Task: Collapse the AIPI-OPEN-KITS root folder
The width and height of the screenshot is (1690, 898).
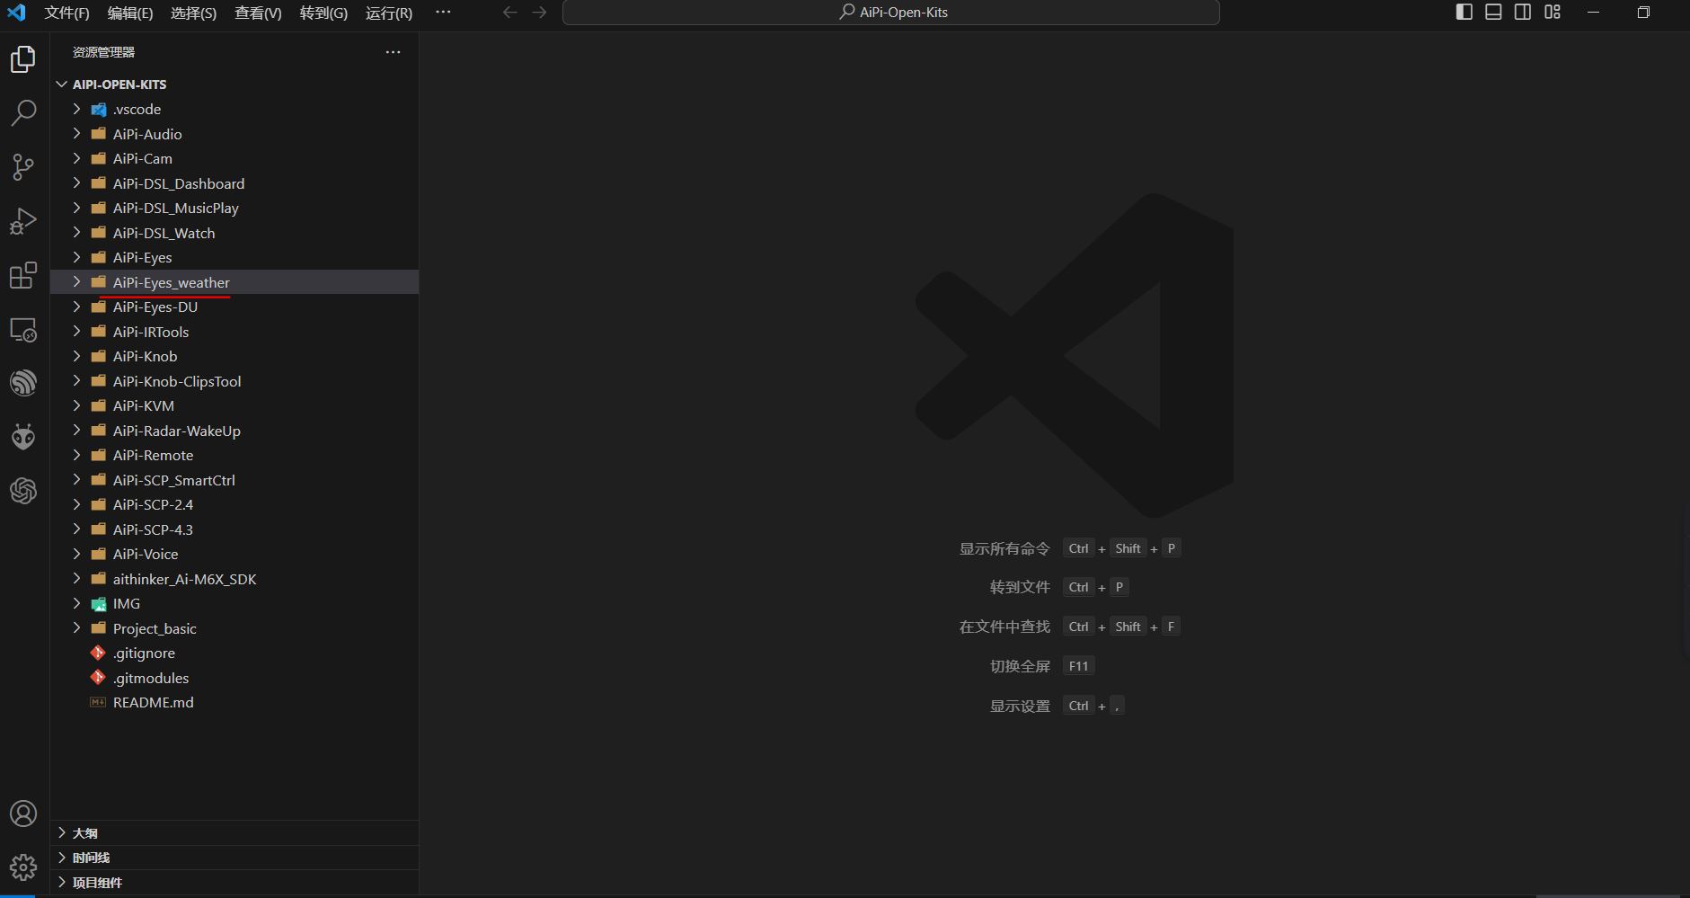Action: click(234, 84)
